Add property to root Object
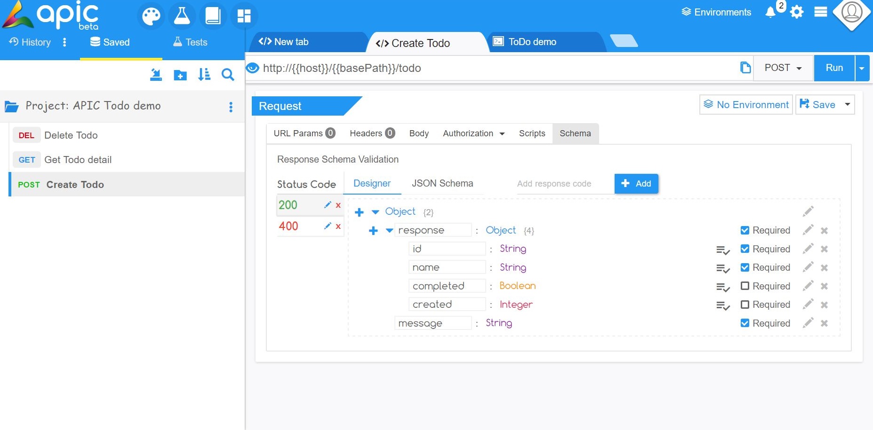The width and height of the screenshot is (873, 430). tap(359, 212)
